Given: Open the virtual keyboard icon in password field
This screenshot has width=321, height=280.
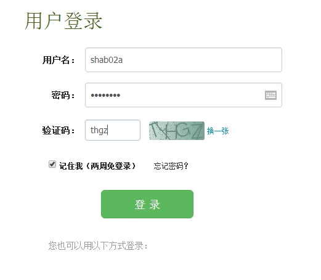Looking at the screenshot, I should coord(270,95).
